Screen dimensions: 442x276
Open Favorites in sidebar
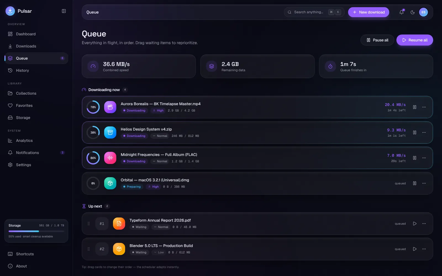(x=36, y=105)
